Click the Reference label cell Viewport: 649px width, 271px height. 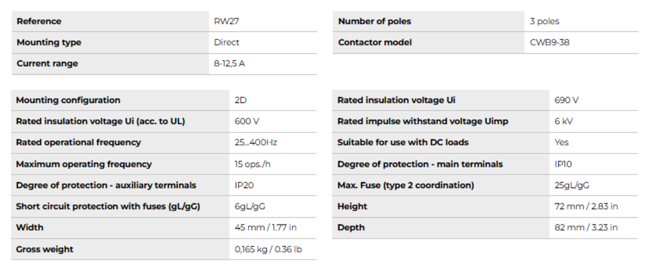pyautogui.click(x=39, y=22)
